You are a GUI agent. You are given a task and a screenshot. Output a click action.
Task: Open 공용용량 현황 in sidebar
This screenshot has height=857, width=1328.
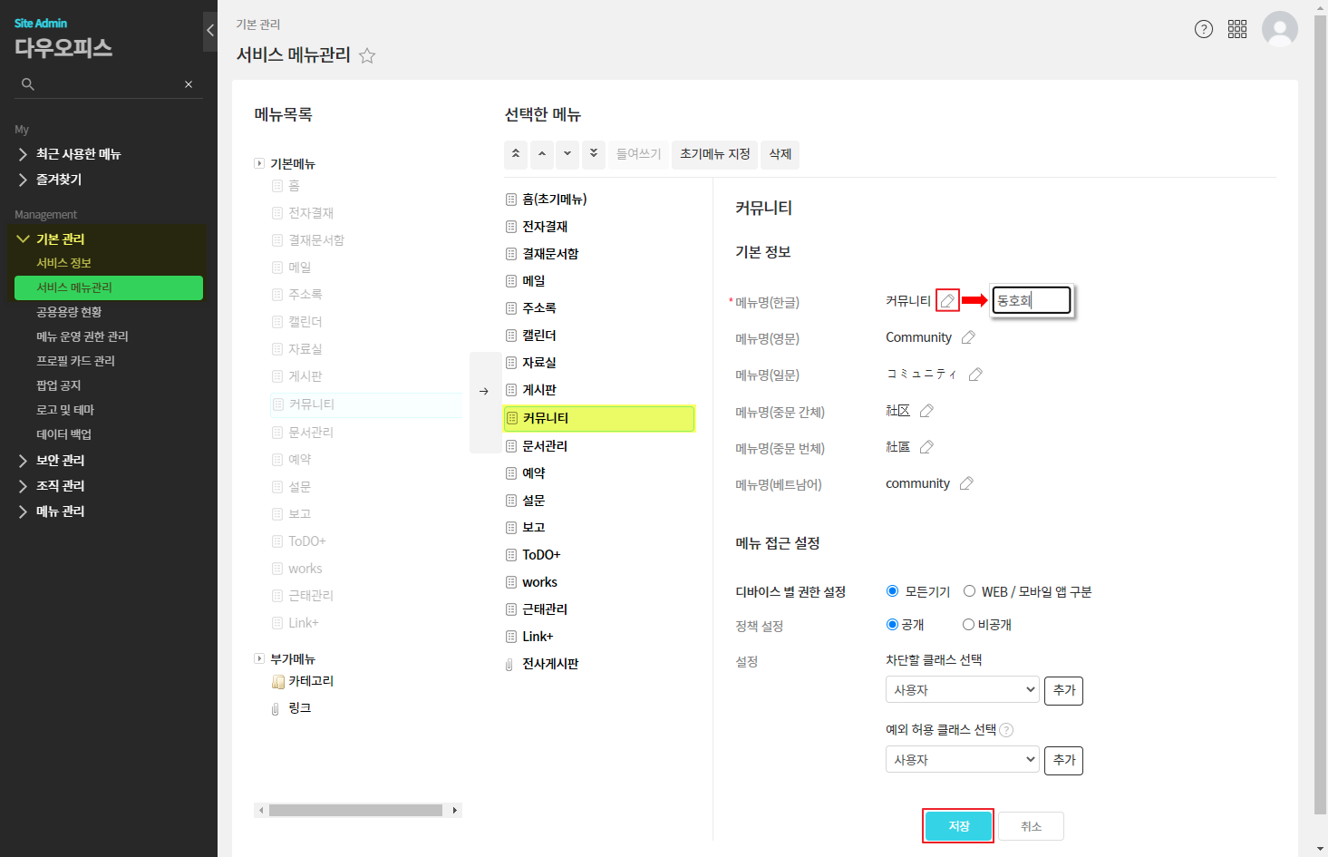click(69, 312)
